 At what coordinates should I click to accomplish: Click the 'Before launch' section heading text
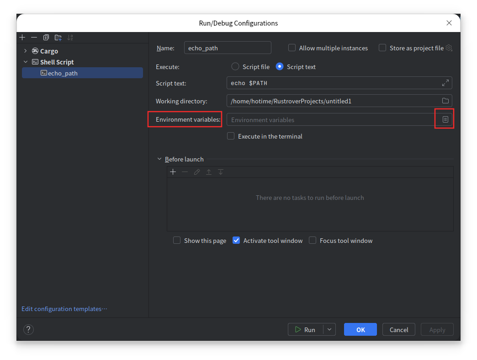tap(184, 159)
